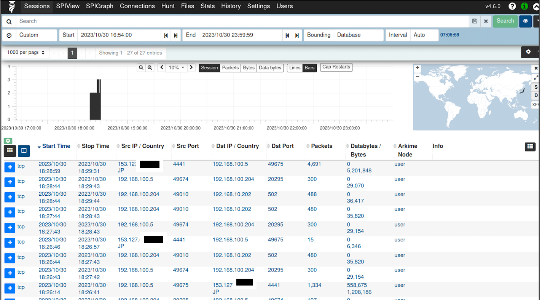Expand the 10% graph pan dropdown

point(176,68)
